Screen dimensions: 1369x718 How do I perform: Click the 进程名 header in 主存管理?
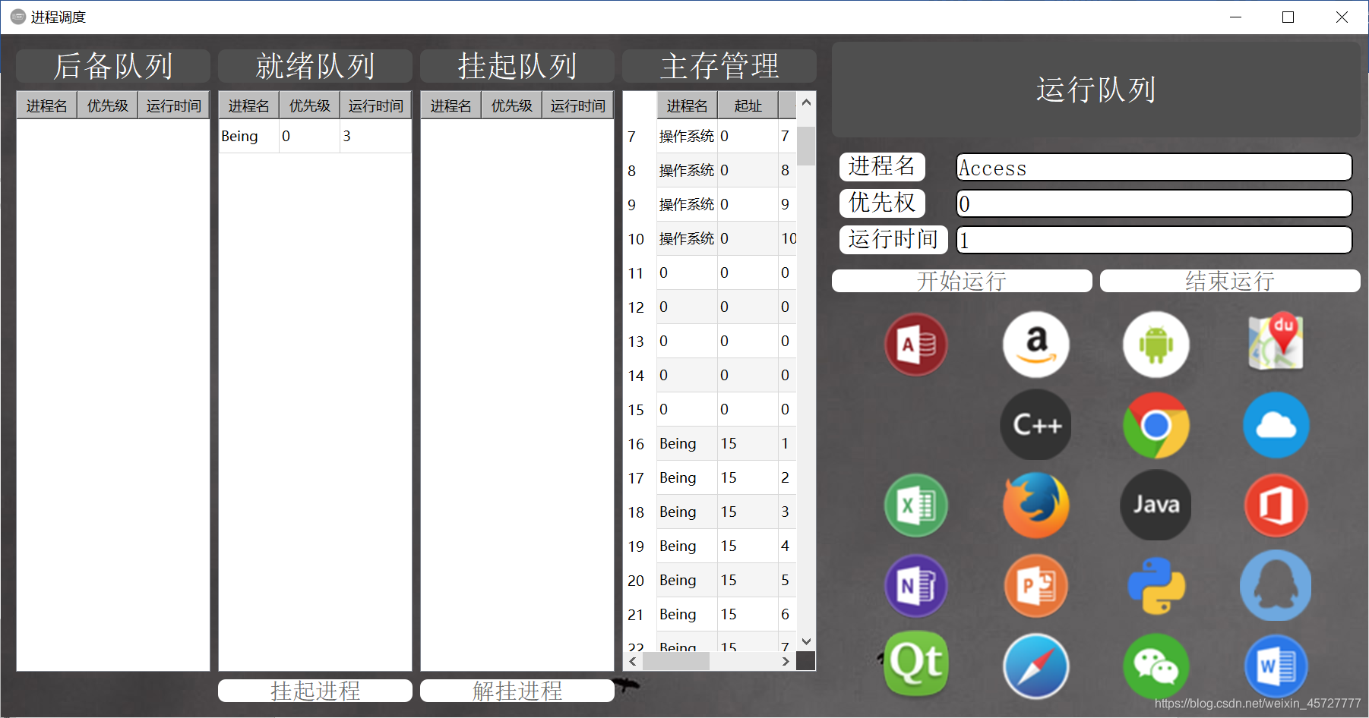click(x=688, y=105)
